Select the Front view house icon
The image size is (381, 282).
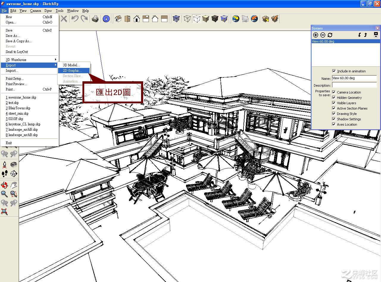[137, 19]
